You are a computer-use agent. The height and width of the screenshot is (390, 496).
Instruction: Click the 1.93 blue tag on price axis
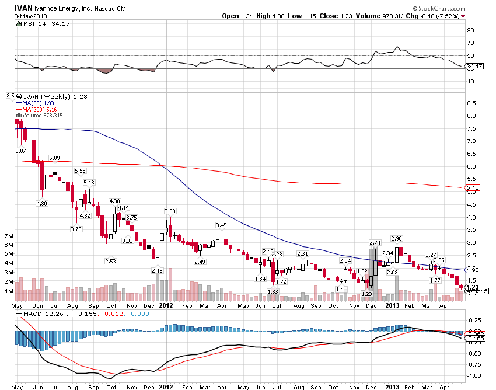pos(473,270)
